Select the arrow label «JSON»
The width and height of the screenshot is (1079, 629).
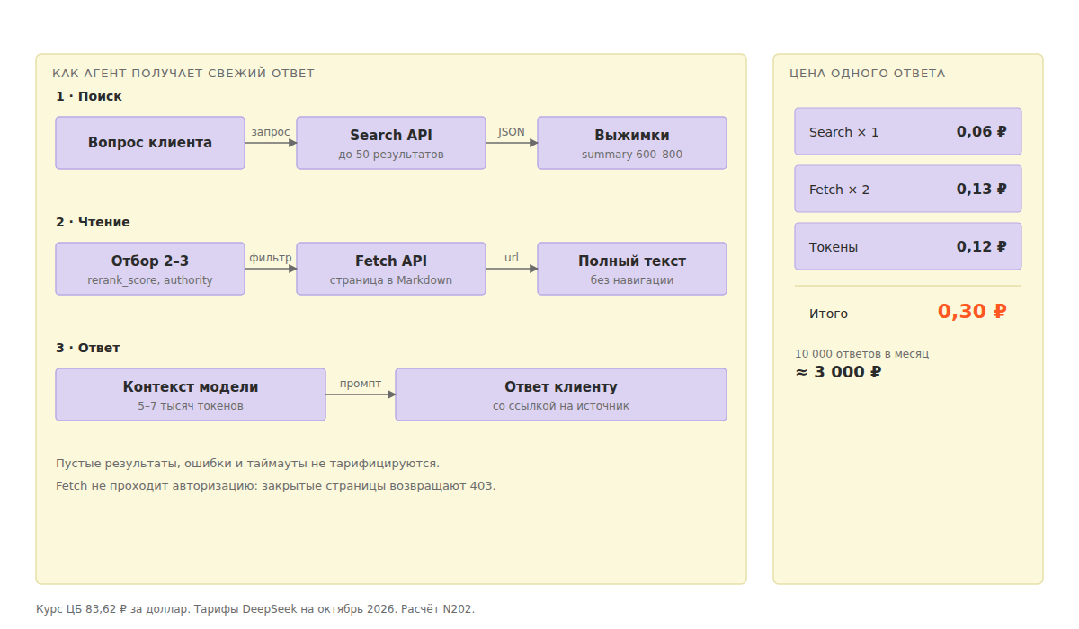512,132
